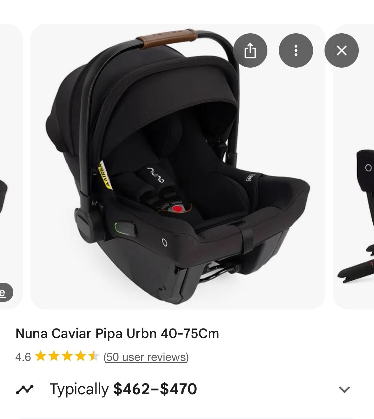374x419 pixels.
Task: Tap the green release button on seat
Action: [125, 229]
